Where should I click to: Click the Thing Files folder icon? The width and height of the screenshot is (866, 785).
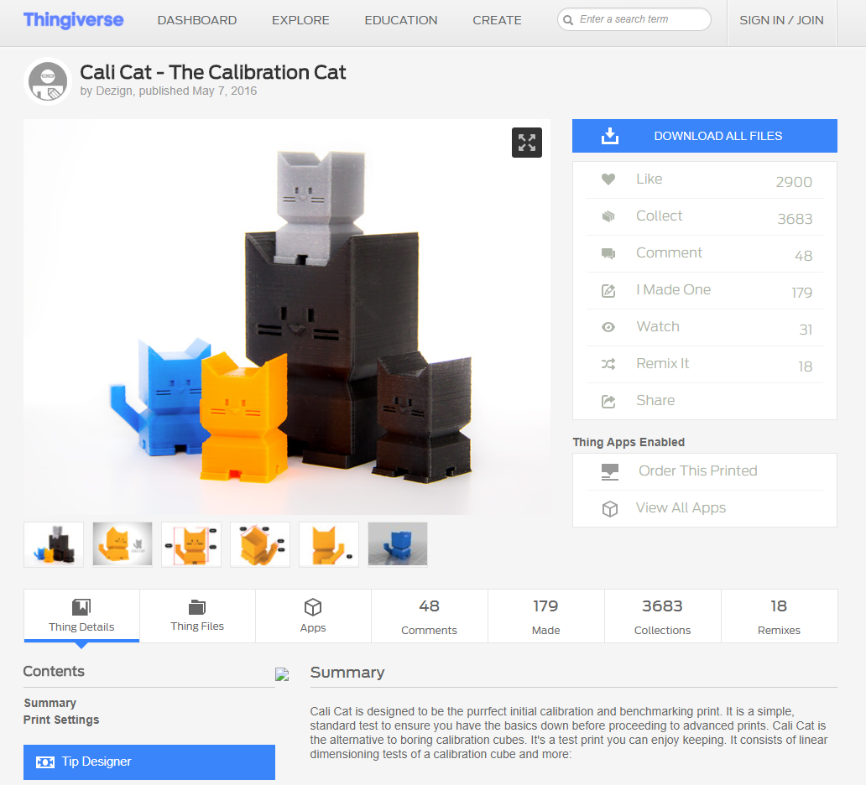196,606
